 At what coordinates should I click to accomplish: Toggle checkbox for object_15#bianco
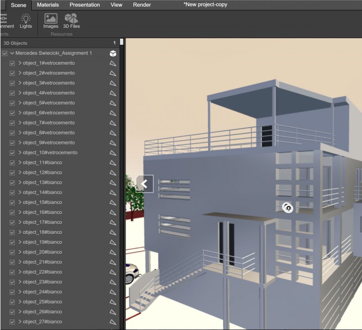[12, 202]
